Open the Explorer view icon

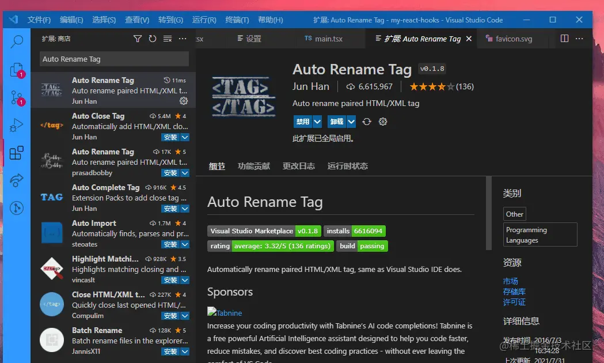pyautogui.click(x=17, y=70)
